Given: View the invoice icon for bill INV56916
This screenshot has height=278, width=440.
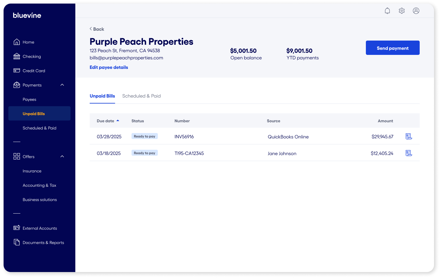Looking at the screenshot, I should [x=409, y=136].
